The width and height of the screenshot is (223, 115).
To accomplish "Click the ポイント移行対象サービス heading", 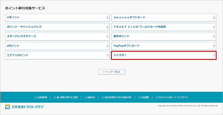I will tap(25, 8).
